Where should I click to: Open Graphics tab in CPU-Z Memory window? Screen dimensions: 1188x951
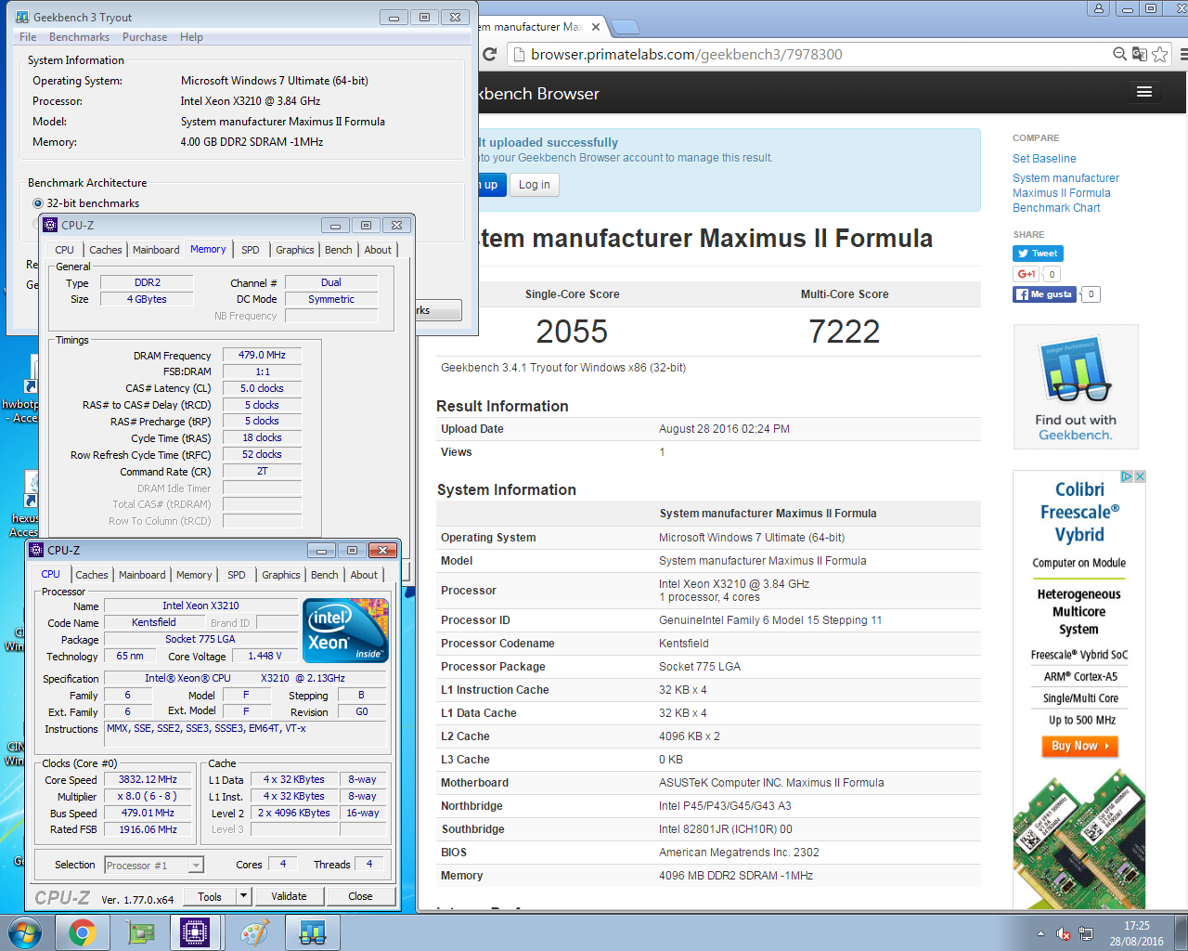[x=295, y=250]
